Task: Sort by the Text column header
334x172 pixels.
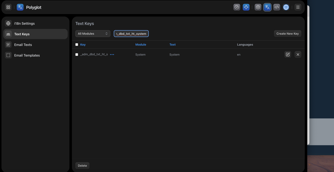Action: pos(172,45)
